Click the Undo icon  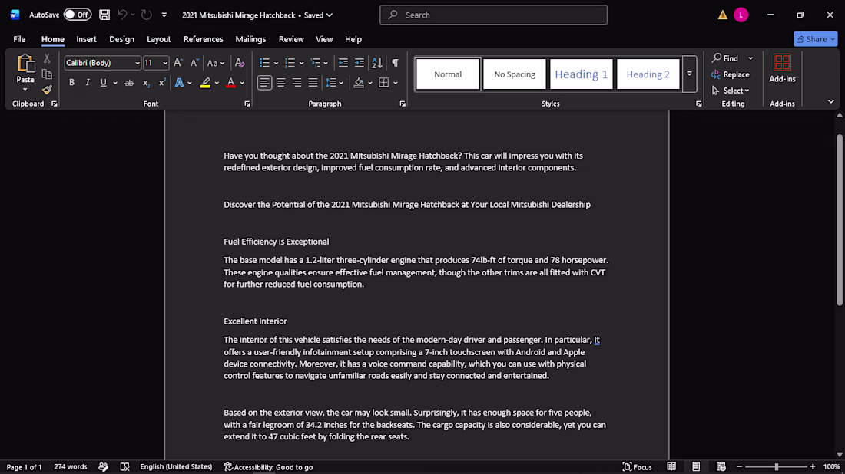(122, 15)
